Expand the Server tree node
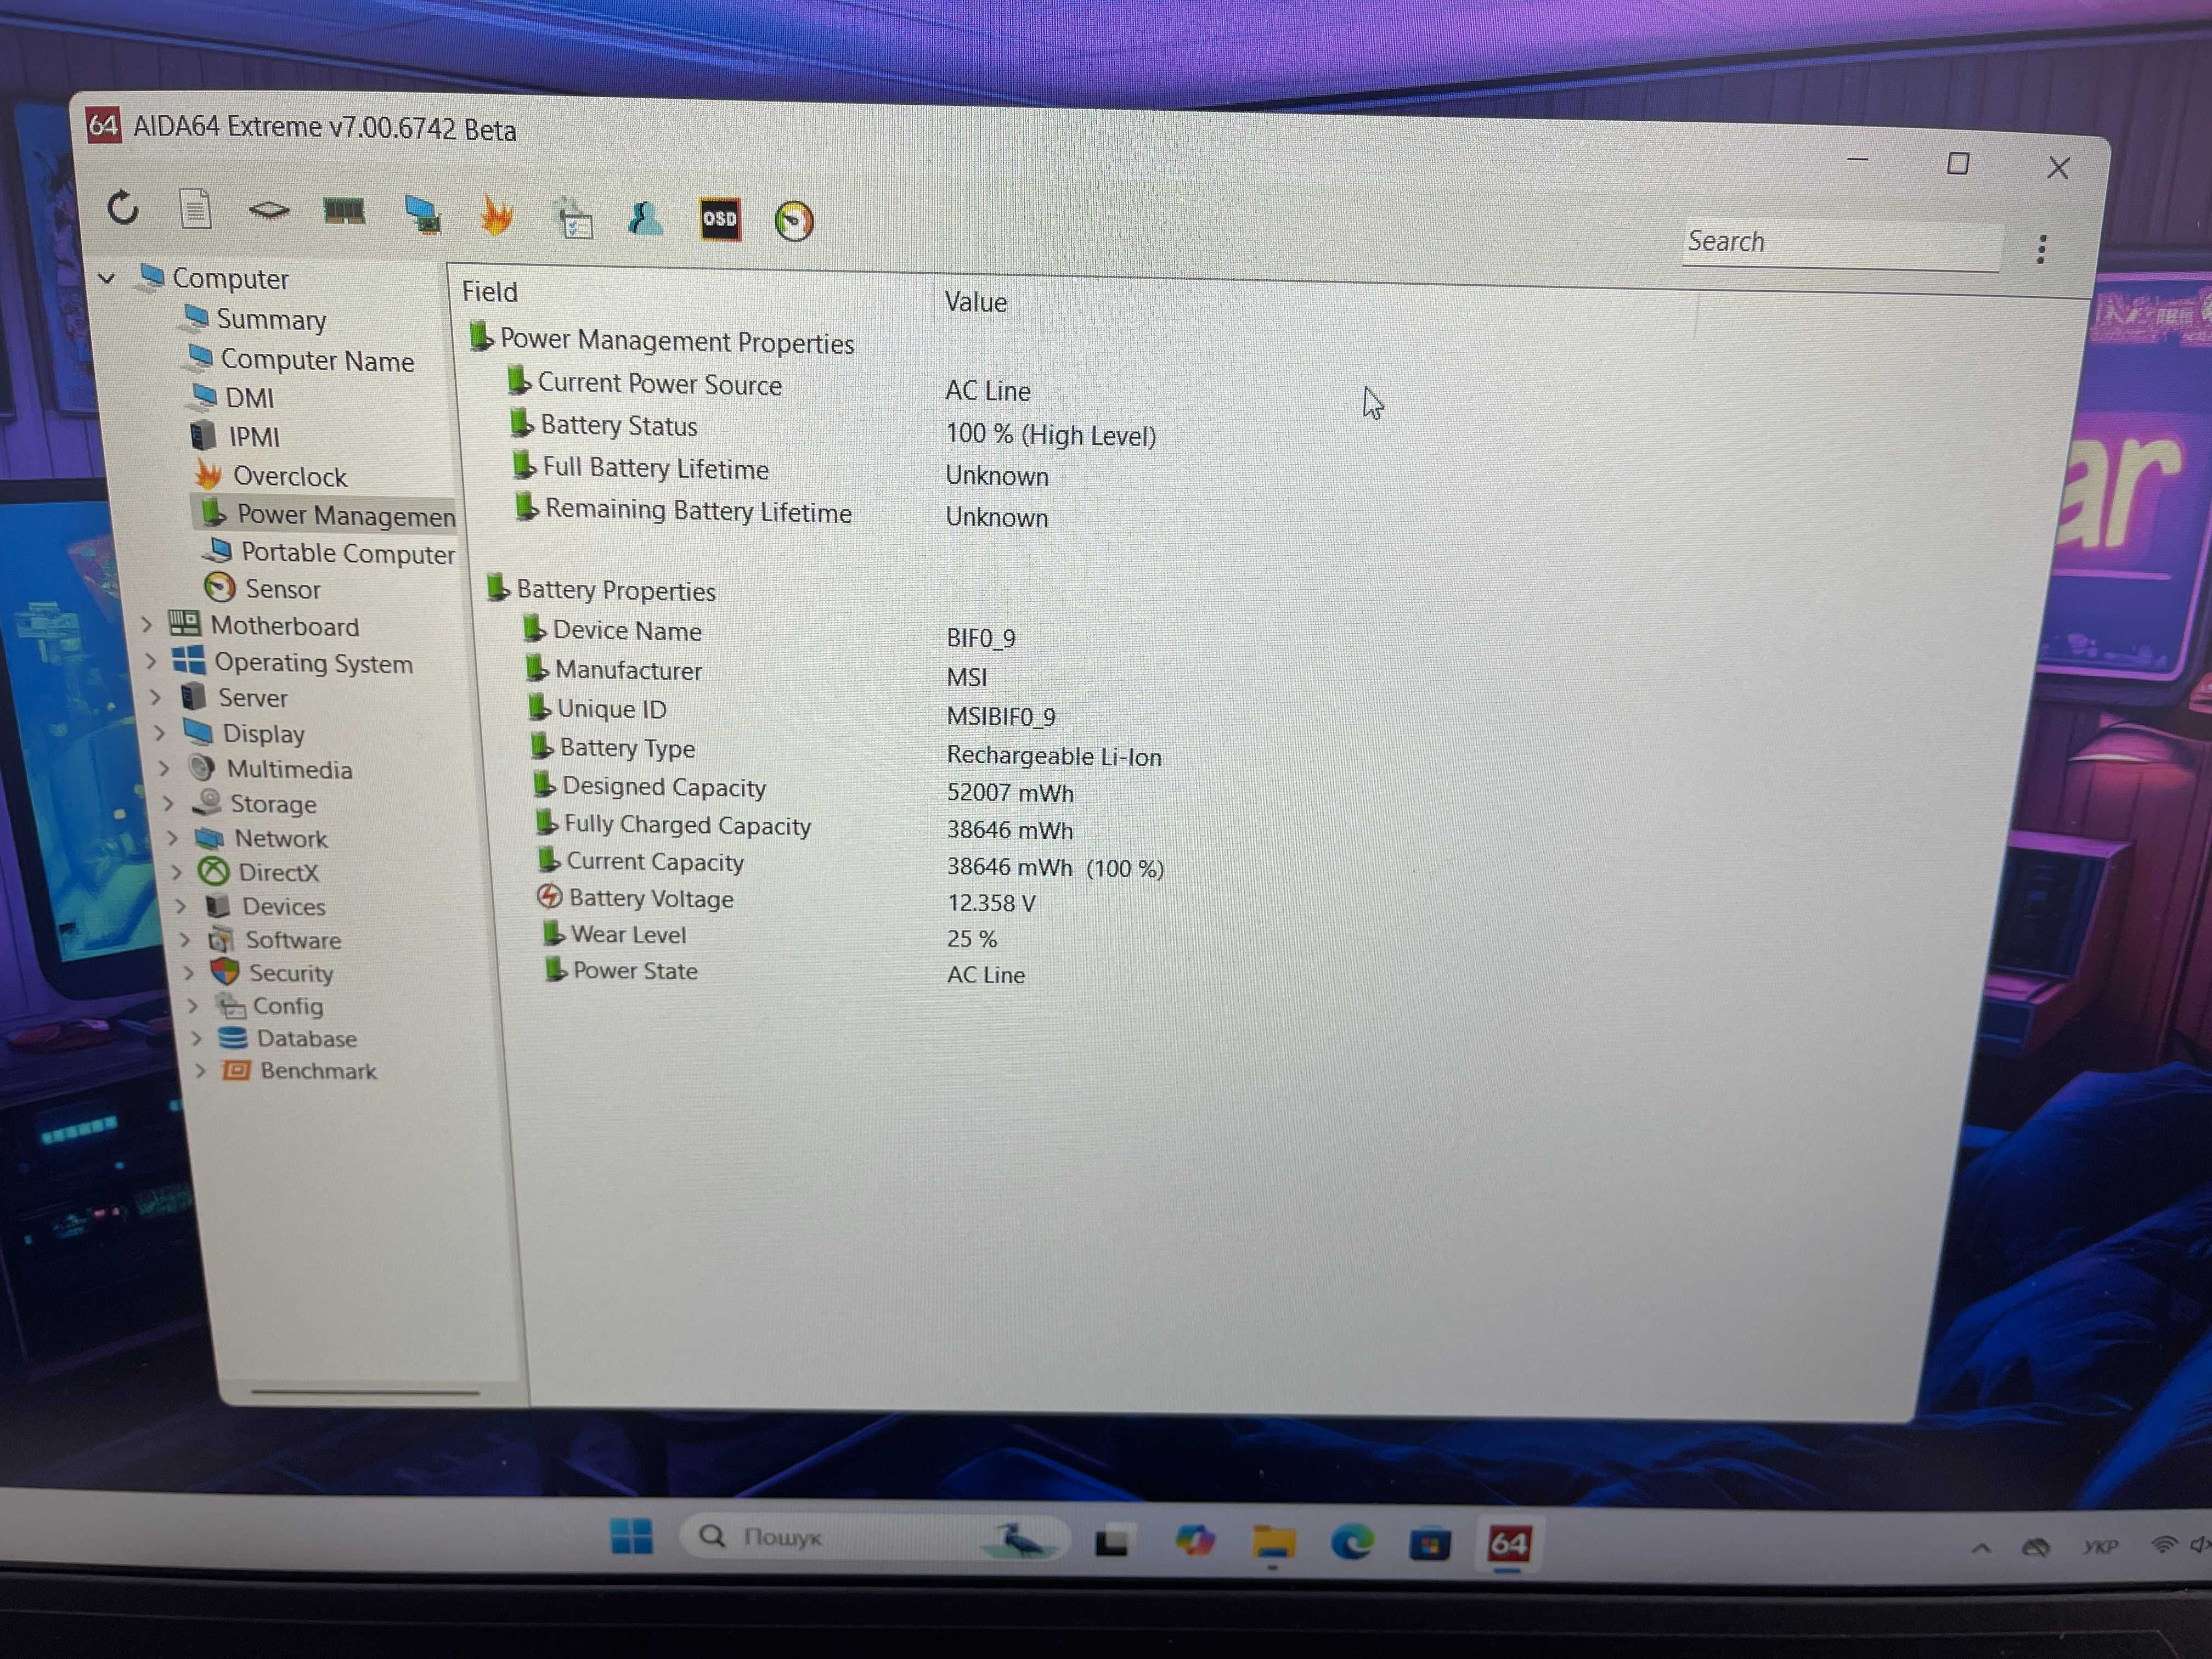Viewport: 2212px width, 1659px height. point(156,697)
